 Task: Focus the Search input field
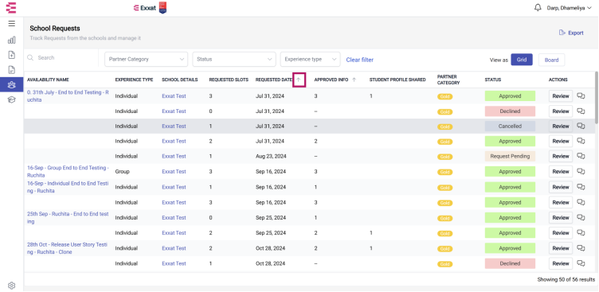[61, 57]
